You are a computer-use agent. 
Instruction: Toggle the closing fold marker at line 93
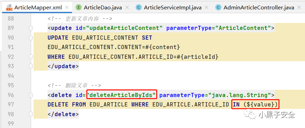(x=31, y=66)
